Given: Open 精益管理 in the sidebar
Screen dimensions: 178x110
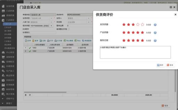Looking at the screenshot, I should (x=8, y=75).
